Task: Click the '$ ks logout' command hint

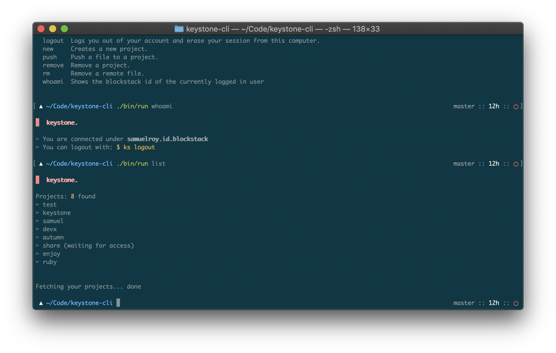Action: tap(136, 147)
